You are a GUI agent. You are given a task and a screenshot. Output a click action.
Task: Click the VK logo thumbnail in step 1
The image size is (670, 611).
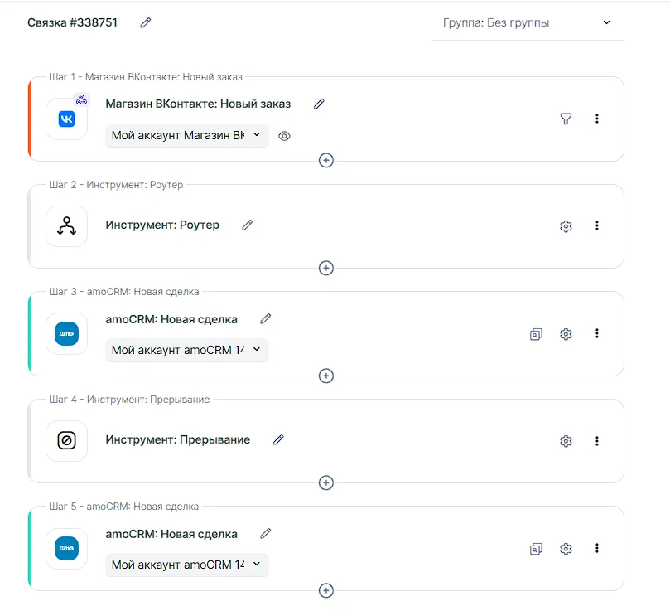pyautogui.click(x=67, y=119)
